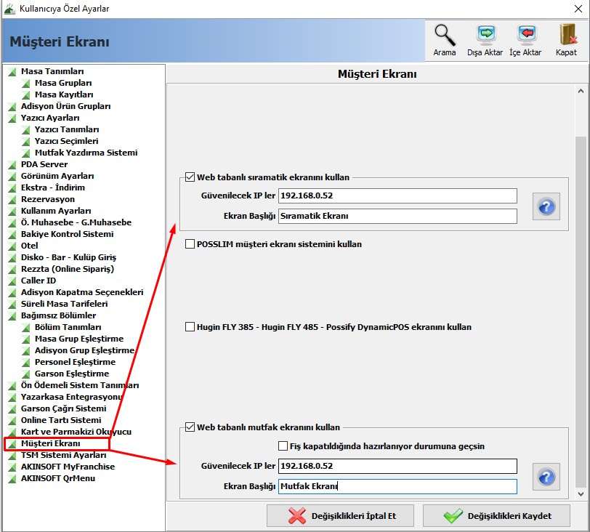
Task: Select Adisyon Kapatma Seçenekleri
Action: point(82,292)
